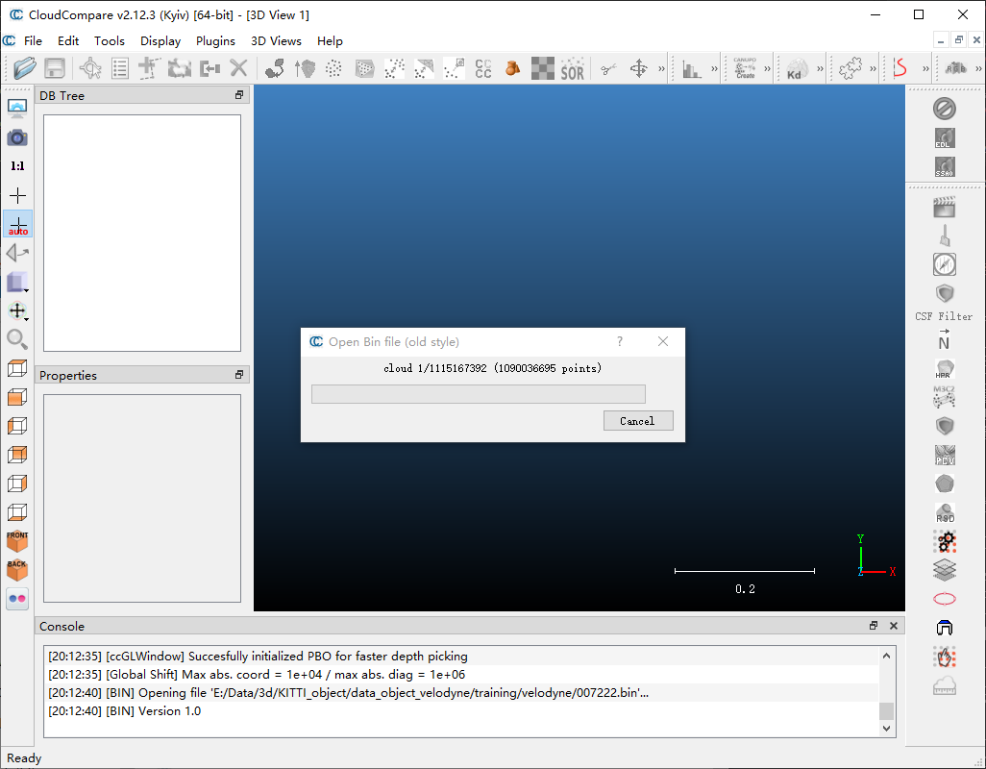Float the Console panel
The height and width of the screenshot is (769, 986).
tap(874, 626)
